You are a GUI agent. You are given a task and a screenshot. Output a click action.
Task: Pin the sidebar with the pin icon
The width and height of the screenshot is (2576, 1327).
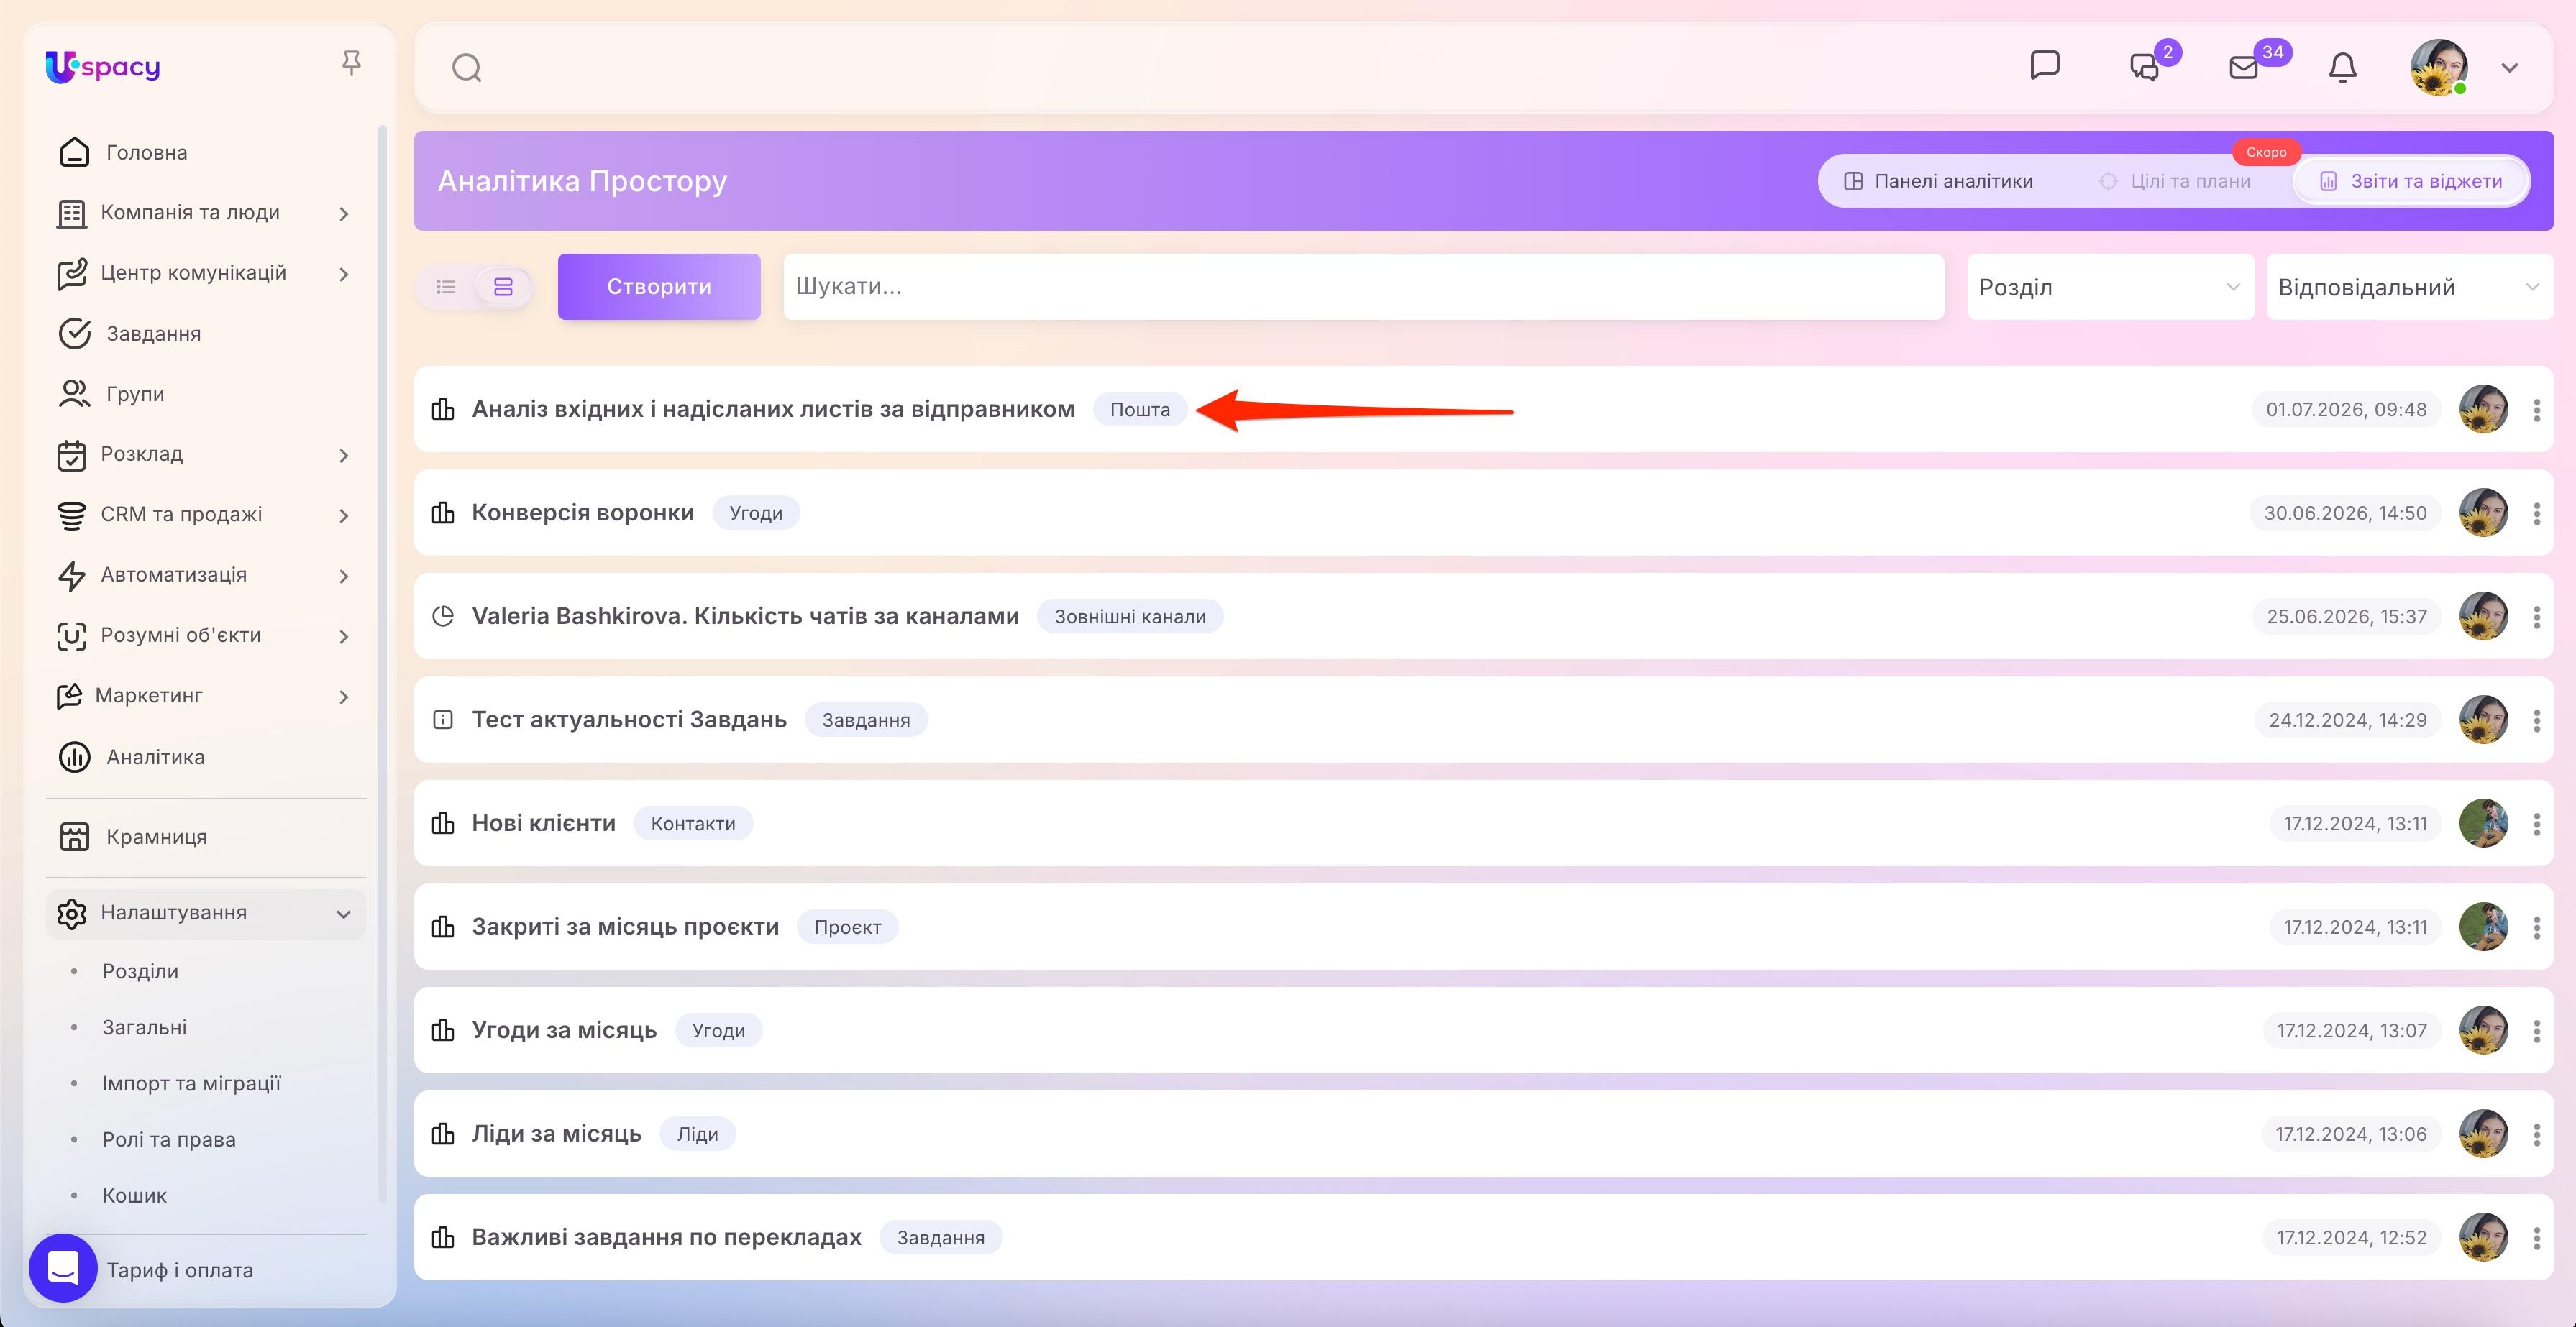[351, 64]
